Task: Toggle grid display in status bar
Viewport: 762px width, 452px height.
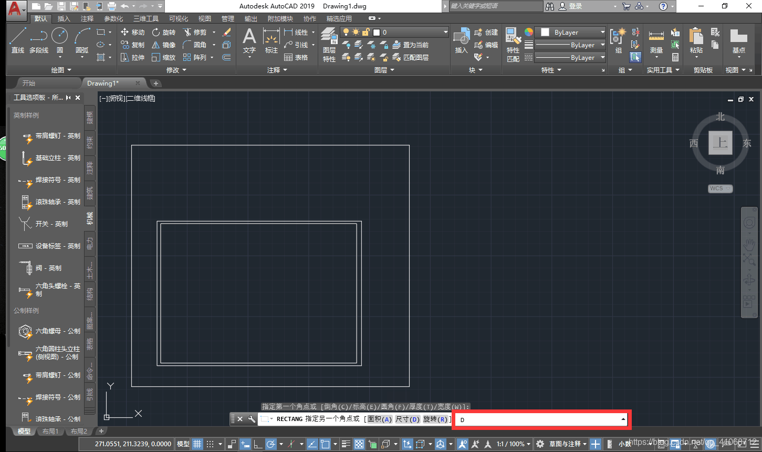Action: coord(197,444)
